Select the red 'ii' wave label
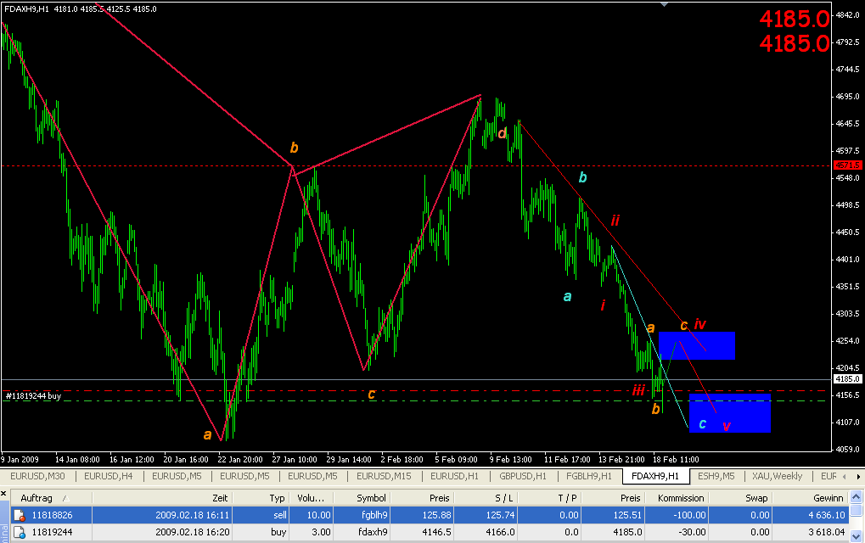This screenshot has height=543, width=865. click(615, 221)
